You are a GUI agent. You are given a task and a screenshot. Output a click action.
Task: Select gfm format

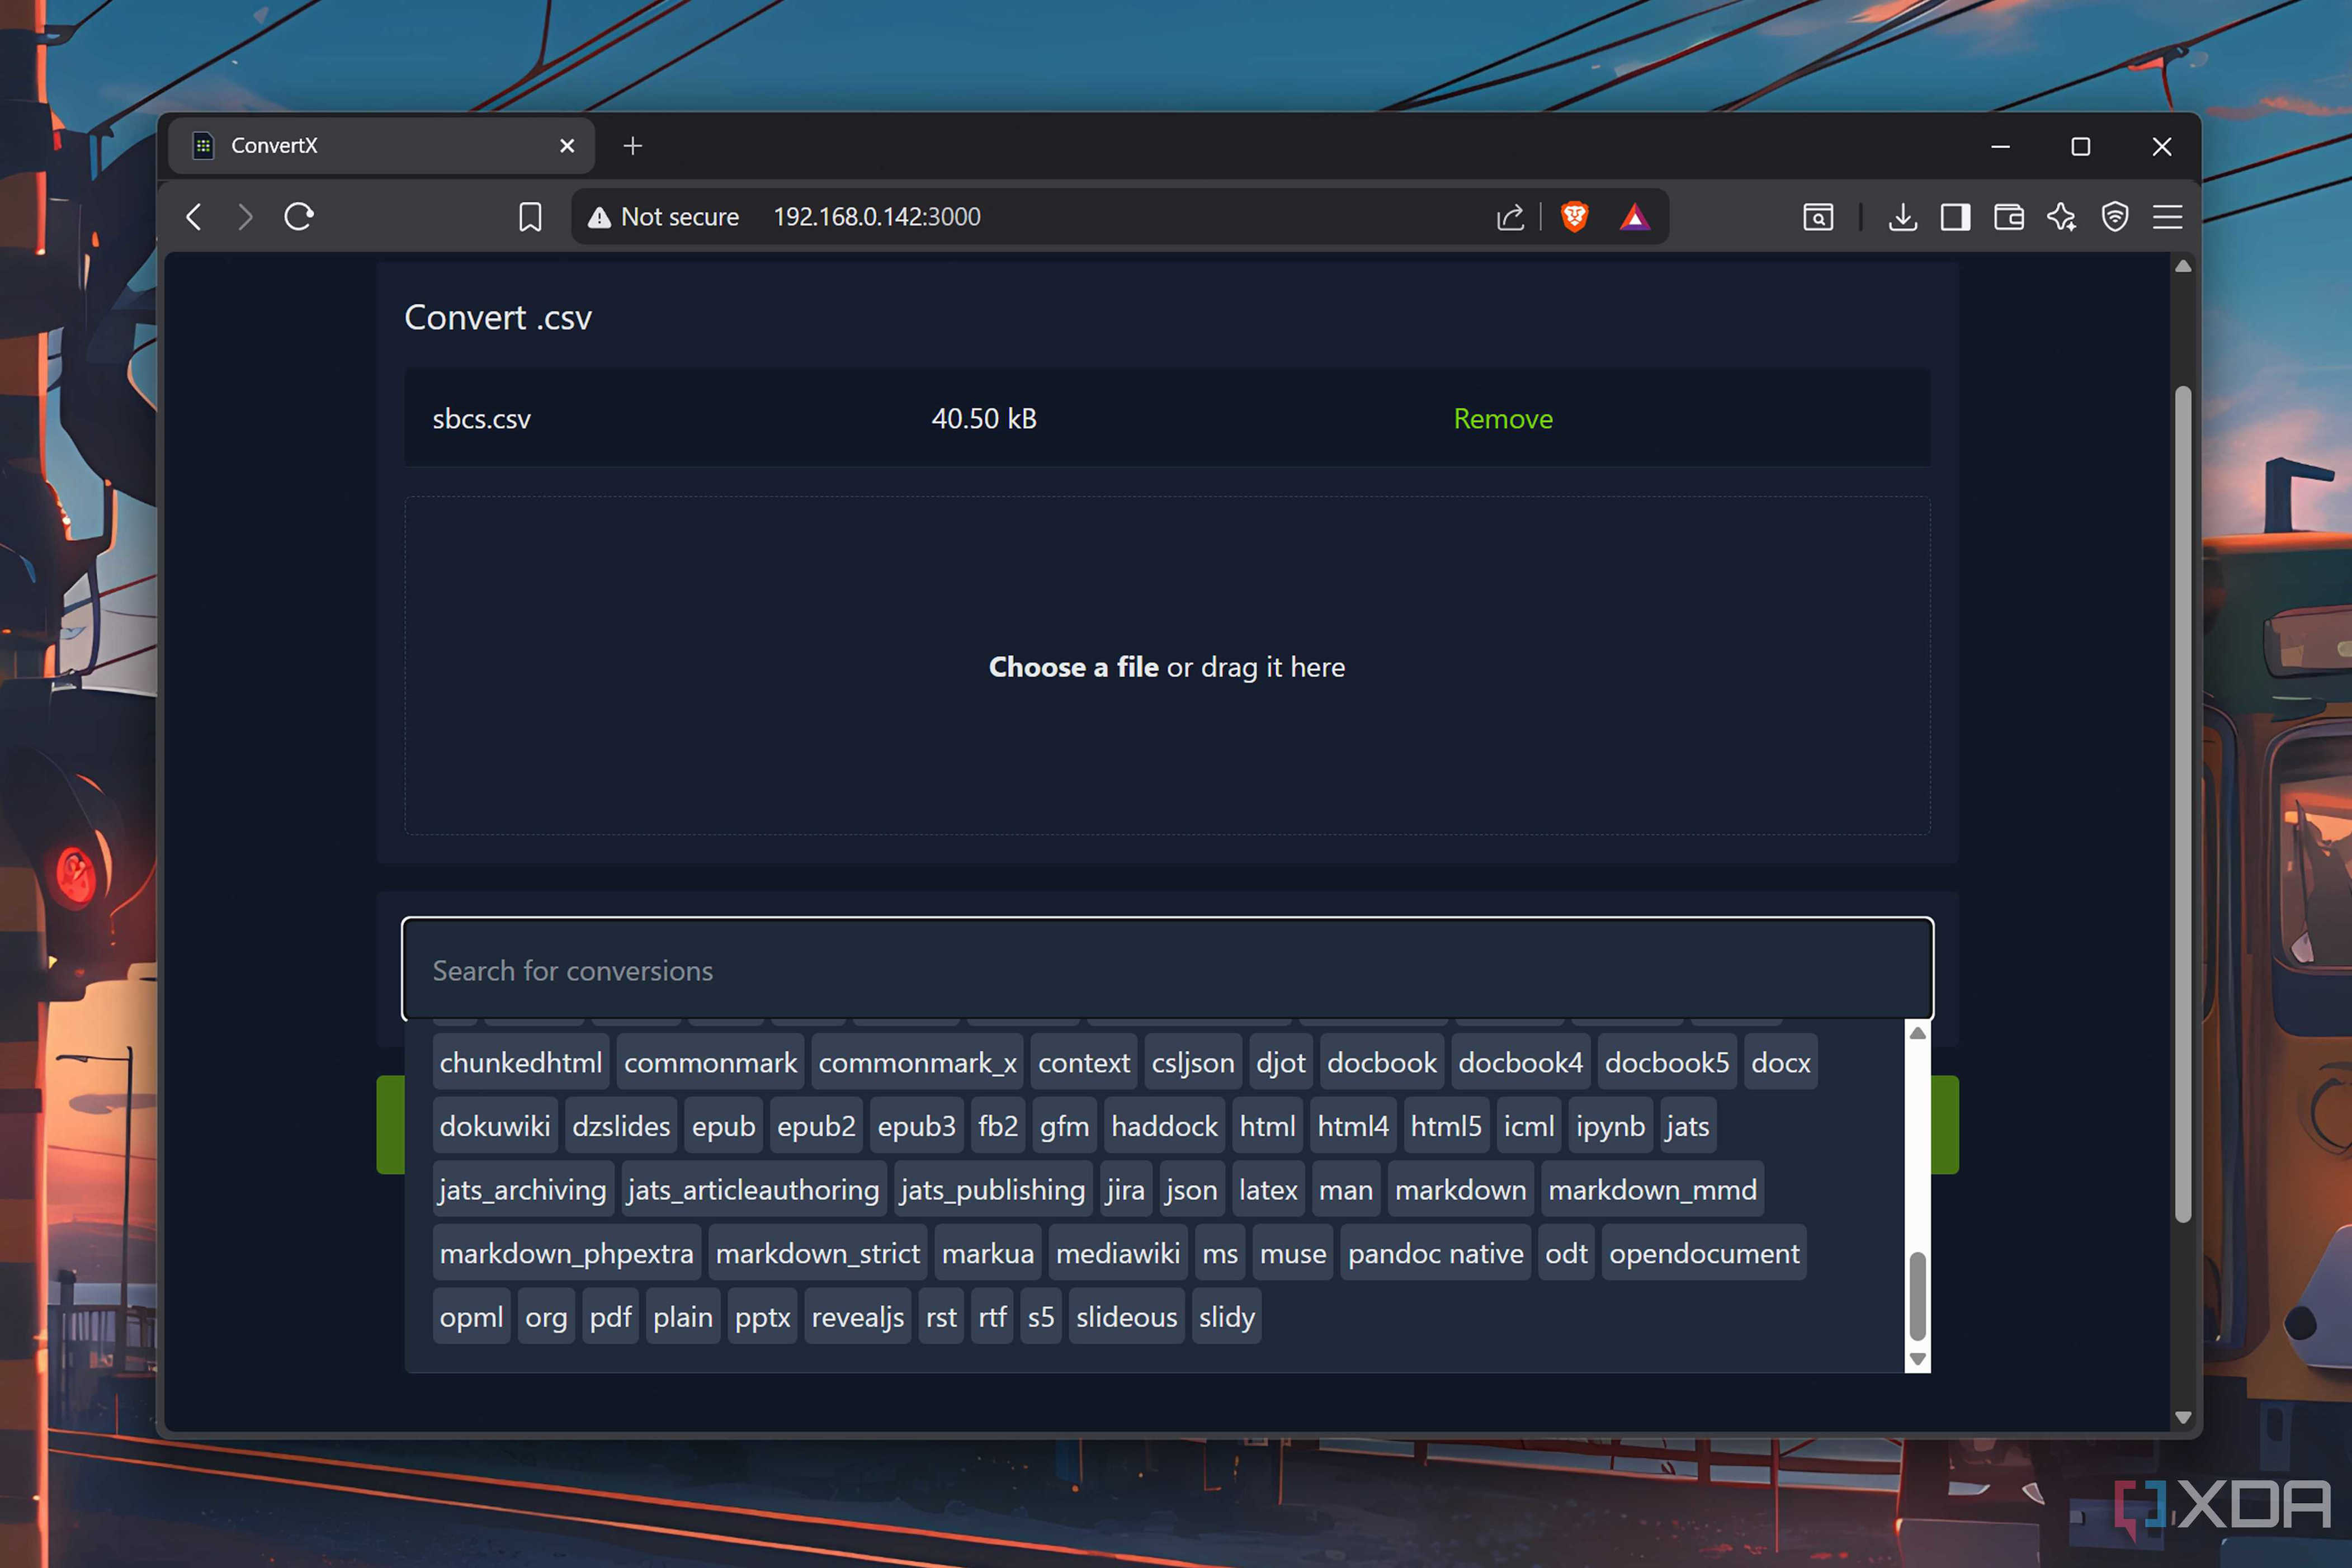[x=1064, y=1126]
